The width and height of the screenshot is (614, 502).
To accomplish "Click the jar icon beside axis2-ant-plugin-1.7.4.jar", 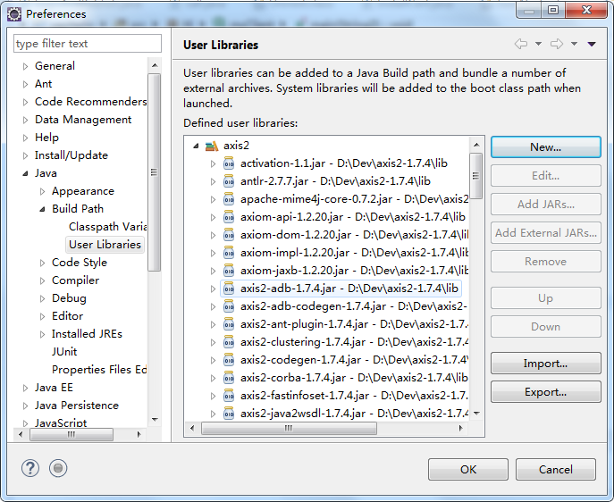I will 229,324.
